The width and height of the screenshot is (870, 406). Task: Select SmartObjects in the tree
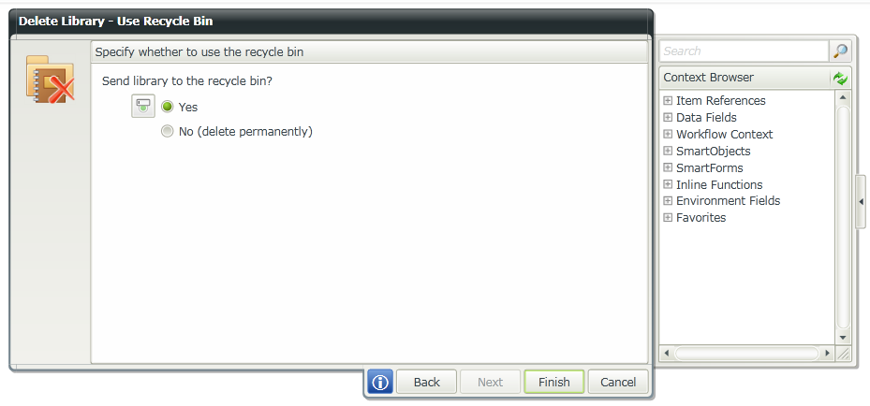[713, 152]
